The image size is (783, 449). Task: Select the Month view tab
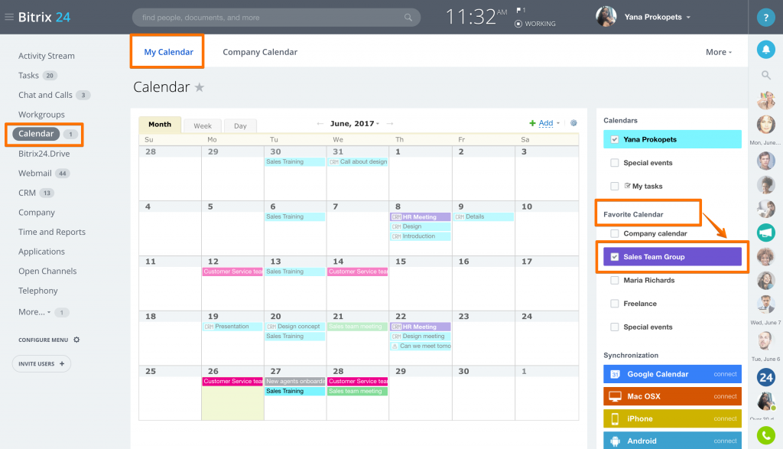pos(160,125)
